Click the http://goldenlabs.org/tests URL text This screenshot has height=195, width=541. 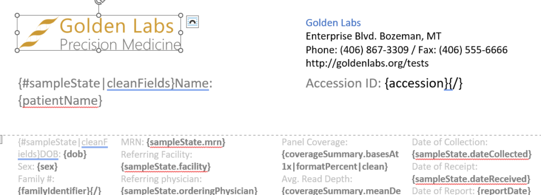pos(367,63)
